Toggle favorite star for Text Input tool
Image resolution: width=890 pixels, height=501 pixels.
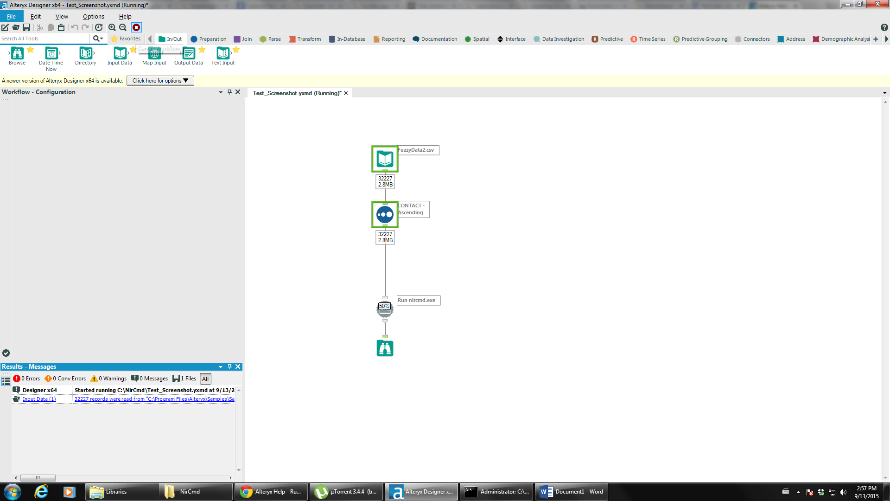[x=236, y=50]
